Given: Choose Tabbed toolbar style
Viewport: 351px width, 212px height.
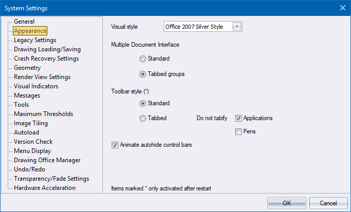Looking at the screenshot, I should pyautogui.click(x=143, y=118).
